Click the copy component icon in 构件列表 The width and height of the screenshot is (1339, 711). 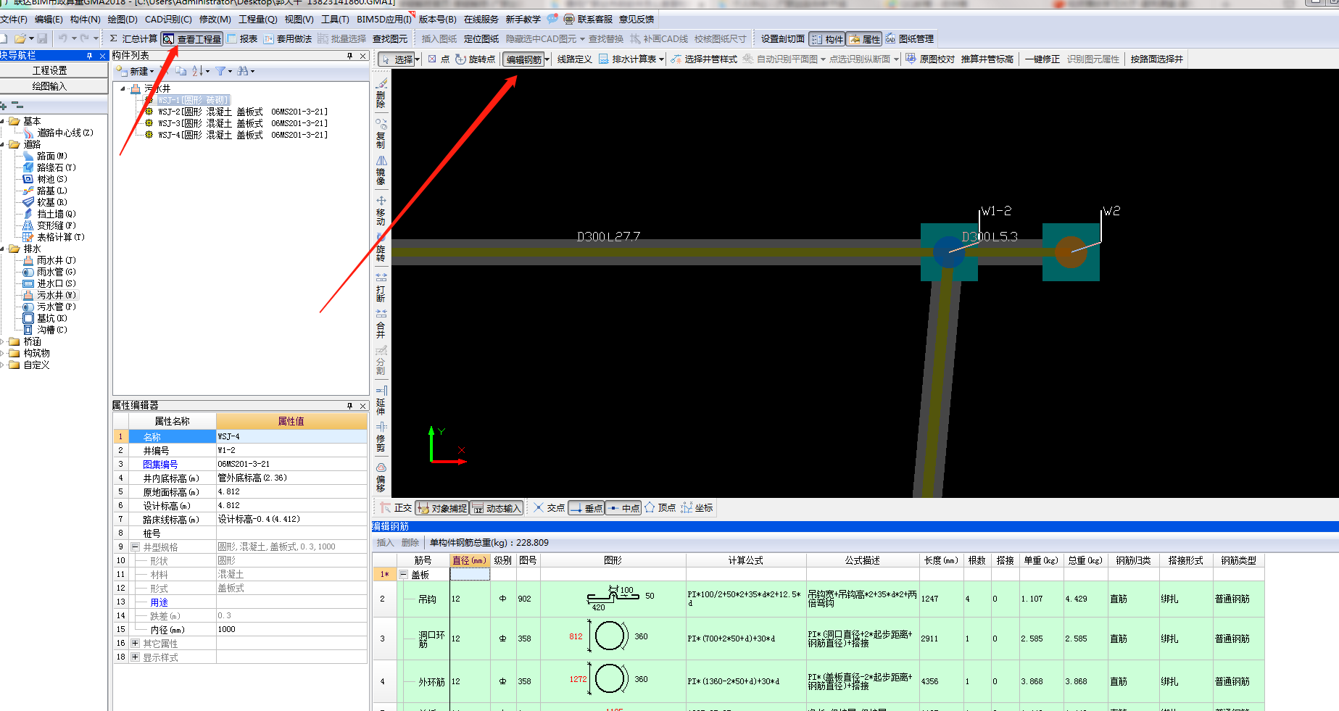pyautogui.click(x=181, y=71)
